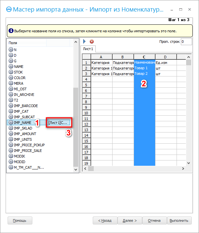Click the gear icon of IMP_SUBCAT field
Image resolution: width=199 pixels, height=233 pixels.
[11, 117]
